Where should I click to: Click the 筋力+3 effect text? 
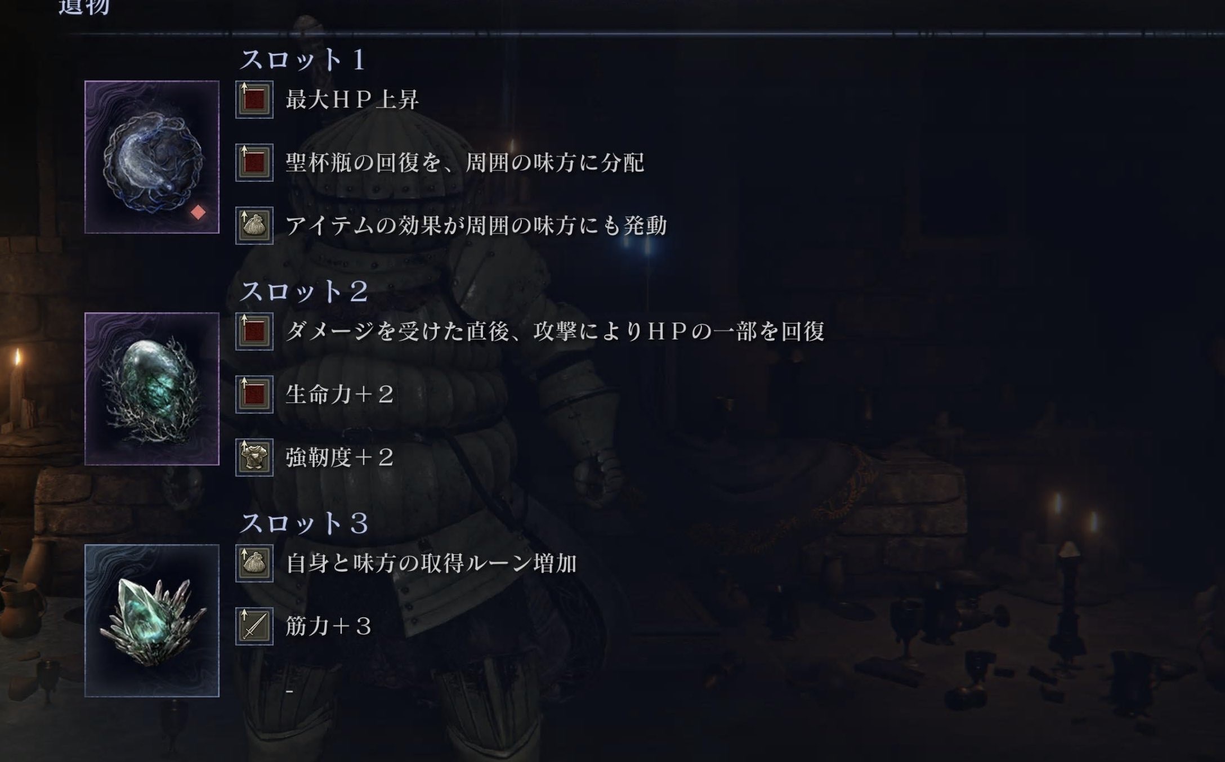(329, 626)
